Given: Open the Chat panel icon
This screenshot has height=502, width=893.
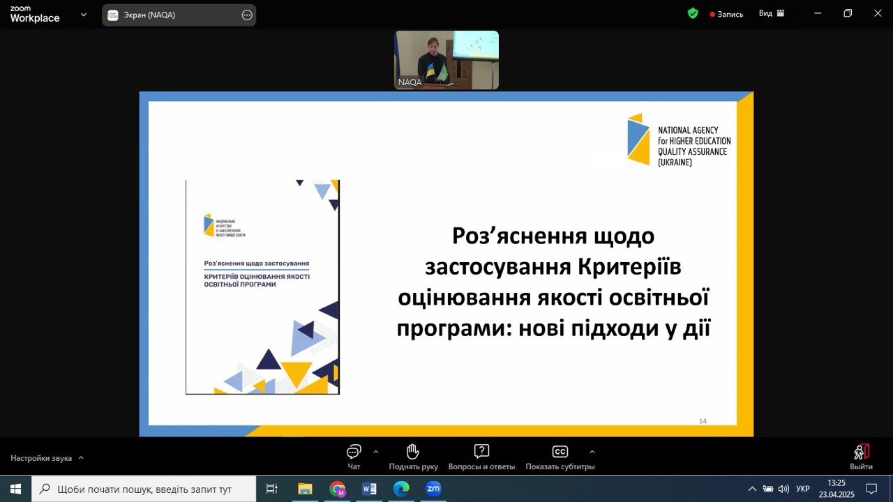Looking at the screenshot, I should click(x=354, y=452).
